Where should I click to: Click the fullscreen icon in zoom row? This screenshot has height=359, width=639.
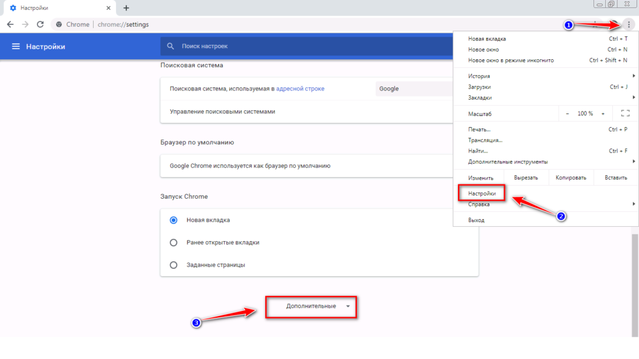(625, 114)
